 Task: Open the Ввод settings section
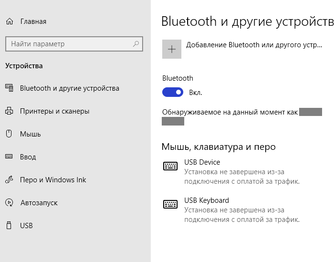pyautogui.click(x=28, y=157)
